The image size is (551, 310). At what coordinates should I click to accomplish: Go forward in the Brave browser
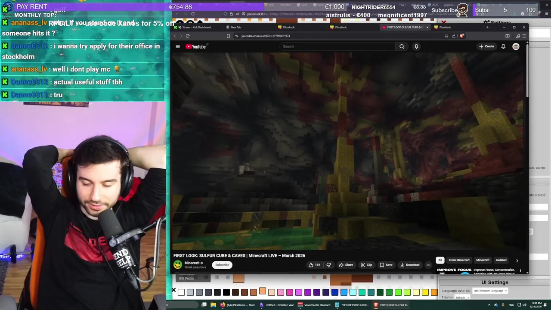tap(181, 36)
